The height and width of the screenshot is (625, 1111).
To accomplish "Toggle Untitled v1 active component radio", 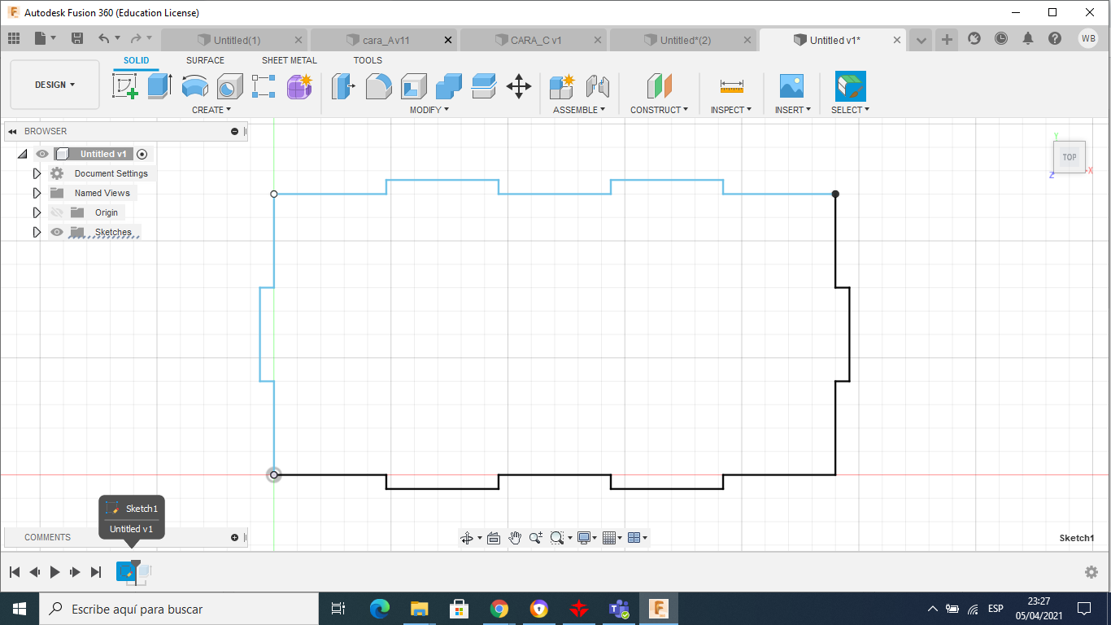I will (x=142, y=154).
